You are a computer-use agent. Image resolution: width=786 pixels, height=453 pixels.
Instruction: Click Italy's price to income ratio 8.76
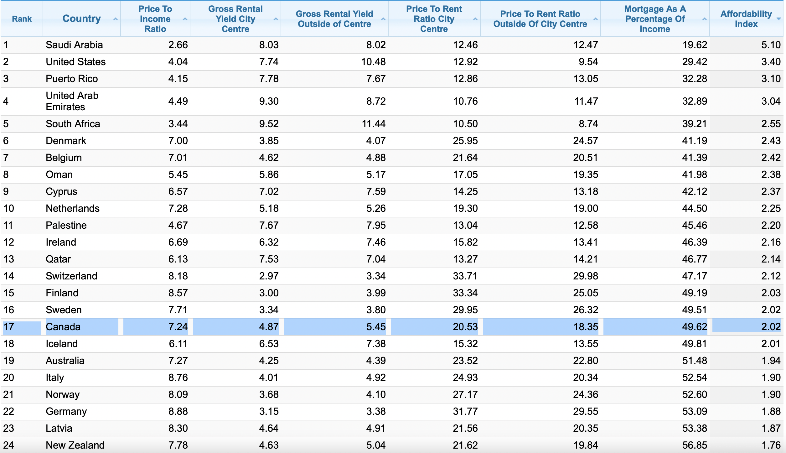178,377
